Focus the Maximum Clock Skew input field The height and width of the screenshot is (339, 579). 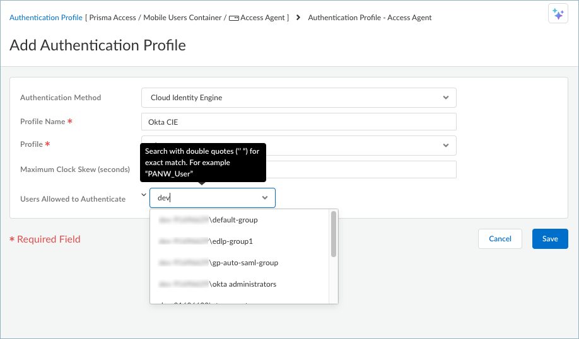coord(360,169)
